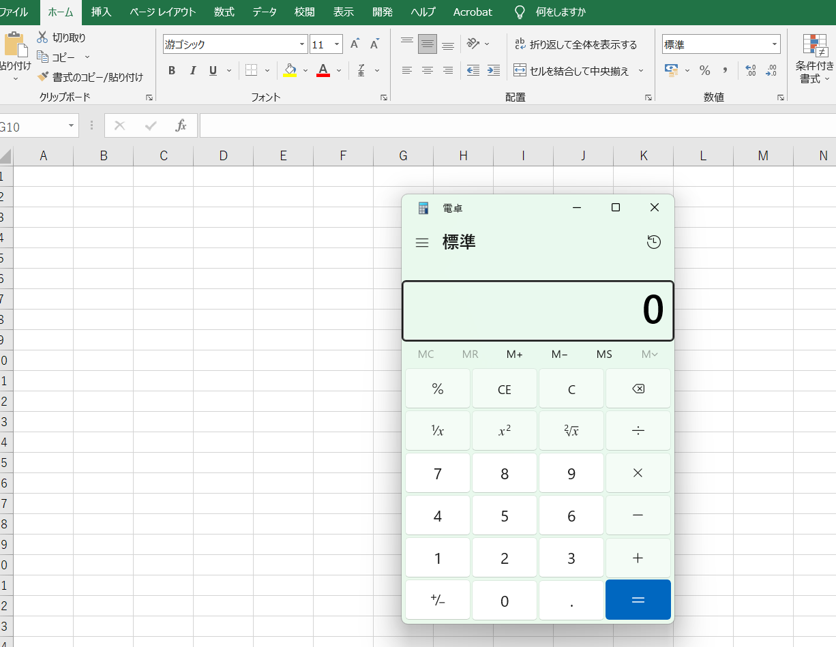
Task: Click the text orientation icon
Action: click(473, 44)
